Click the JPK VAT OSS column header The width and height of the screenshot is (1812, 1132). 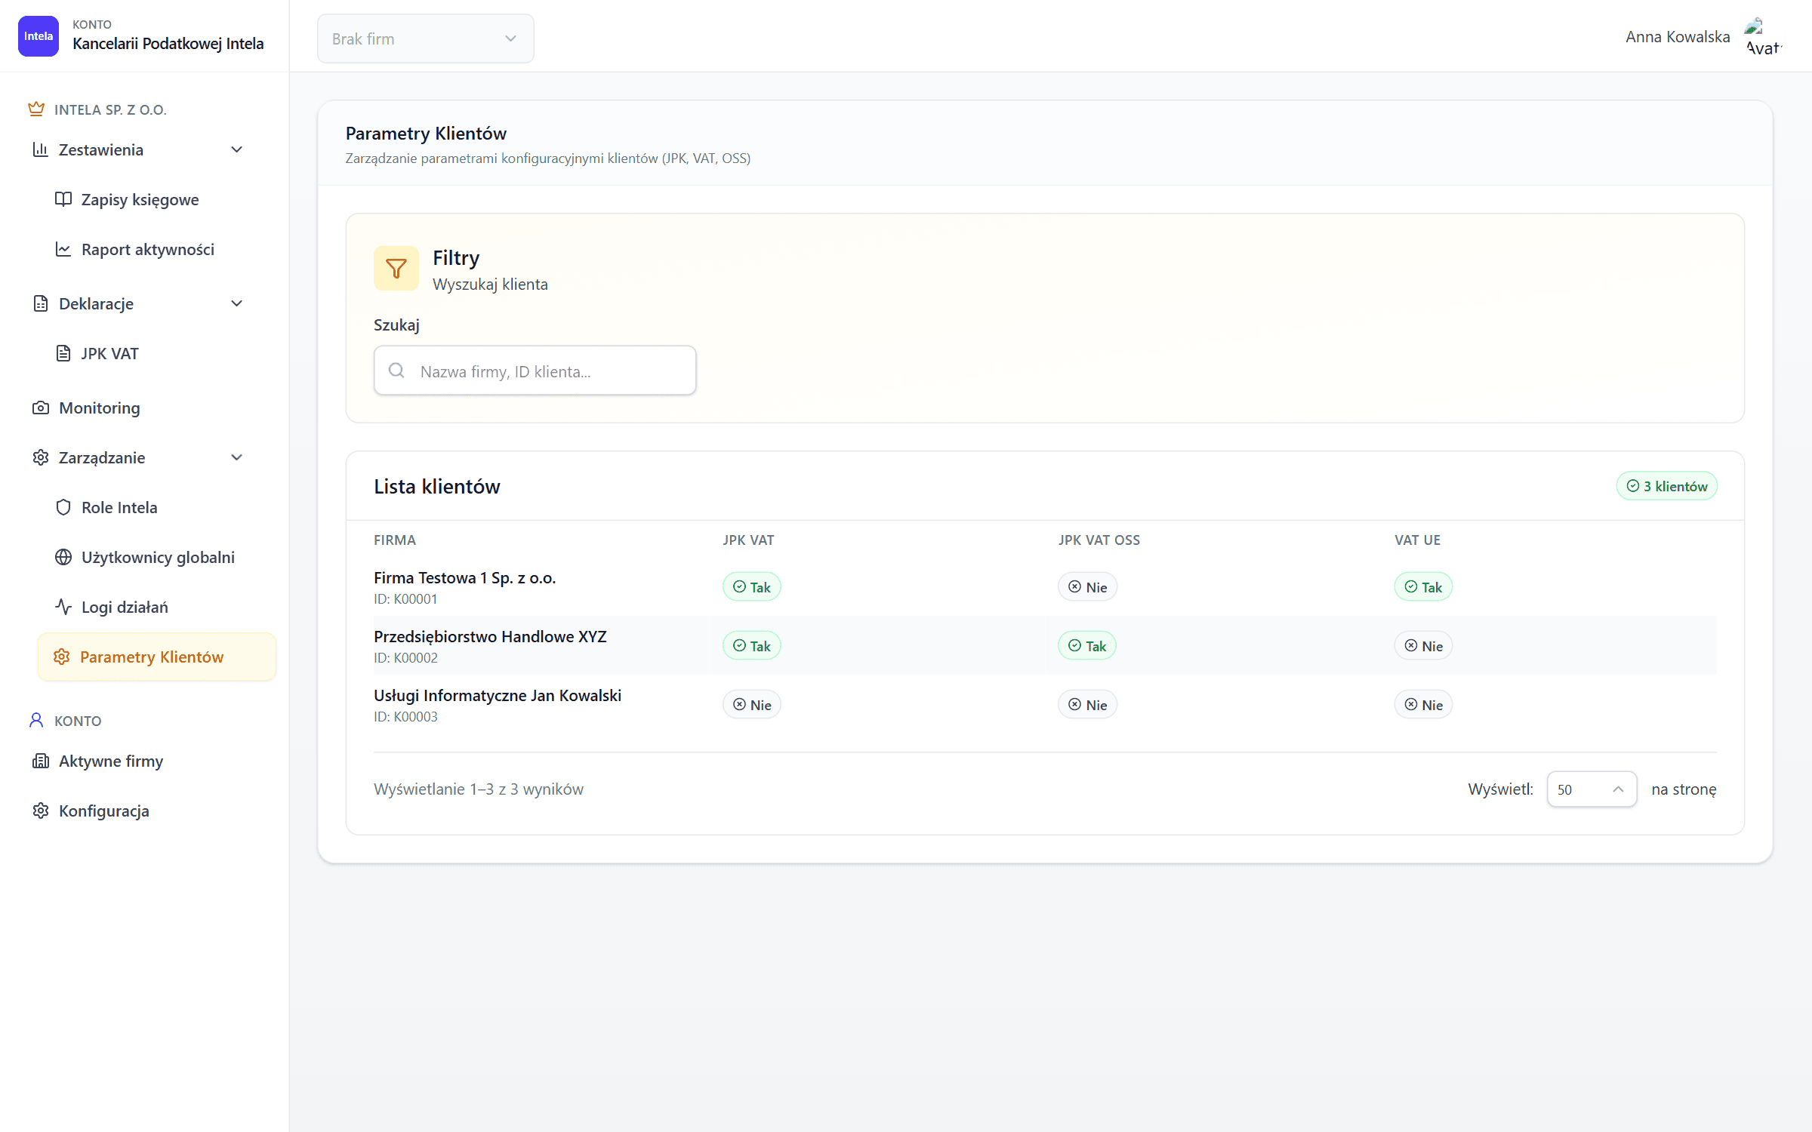[x=1099, y=540]
